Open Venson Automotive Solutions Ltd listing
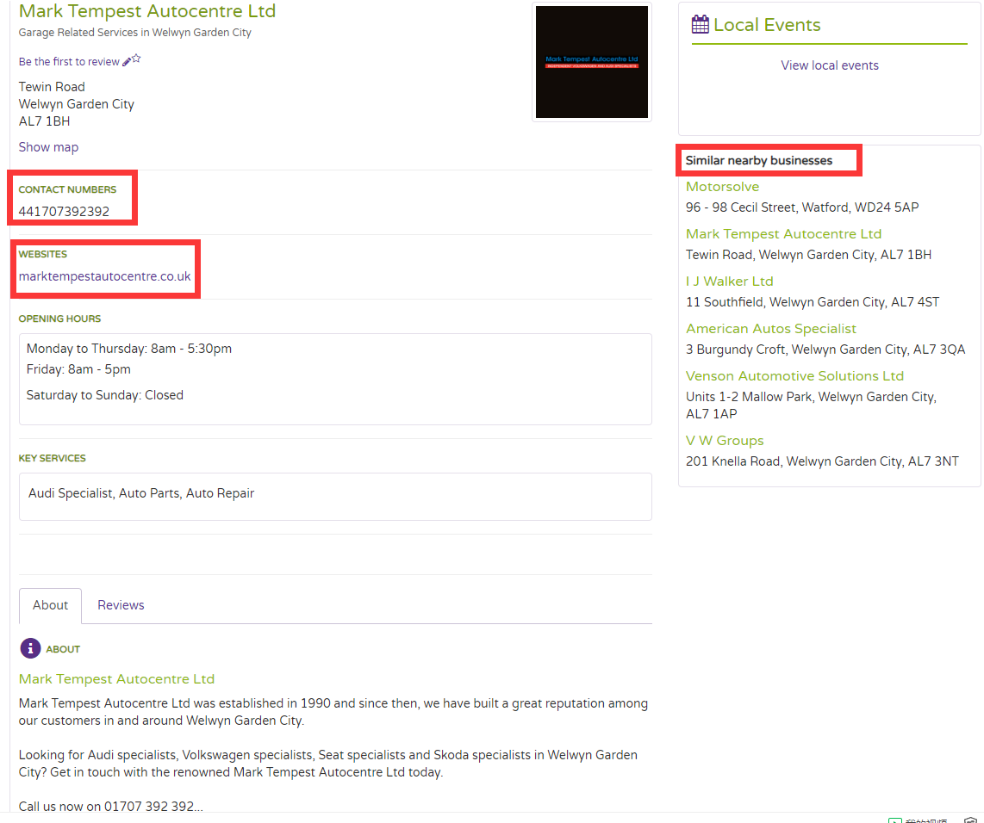This screenshot has height=823, width=984. pyautogui.click(x=794, y=376)
